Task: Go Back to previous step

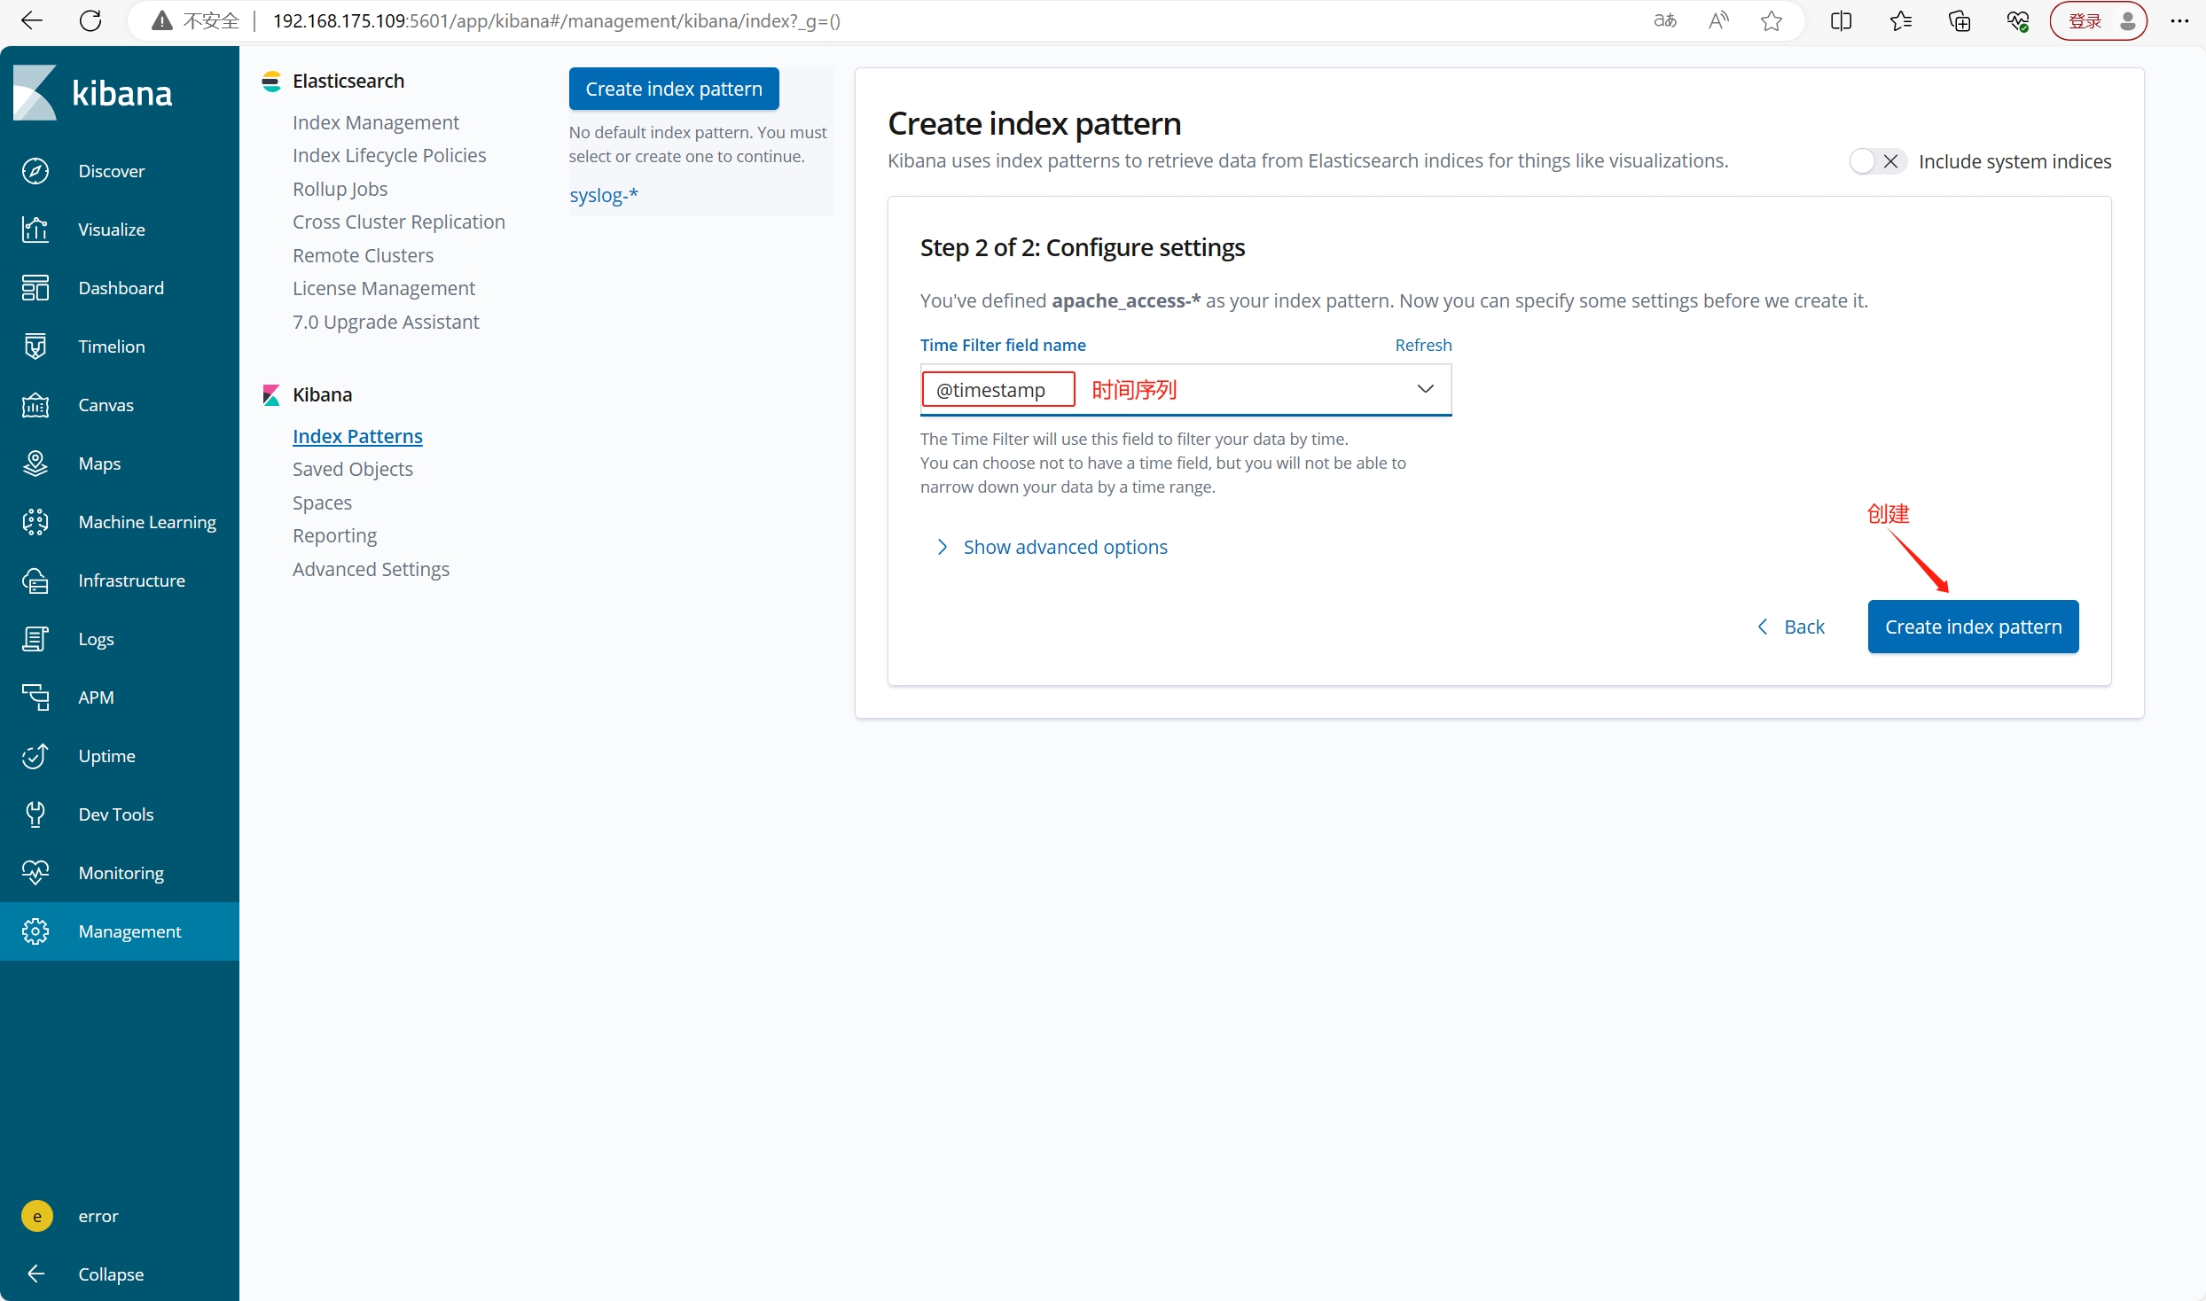Action: (1791, 627)
